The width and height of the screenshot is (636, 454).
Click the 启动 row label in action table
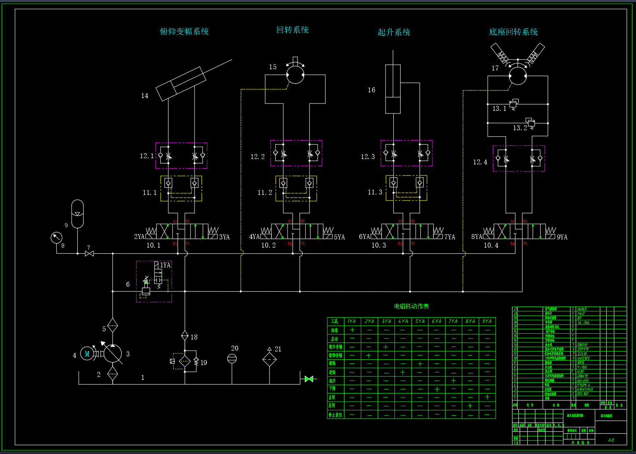(x=334, y=339)
